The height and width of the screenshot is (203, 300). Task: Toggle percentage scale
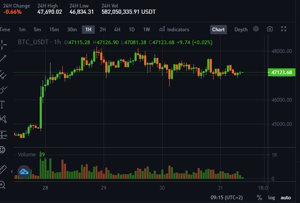pyautogui.click(x=259, y=198)
